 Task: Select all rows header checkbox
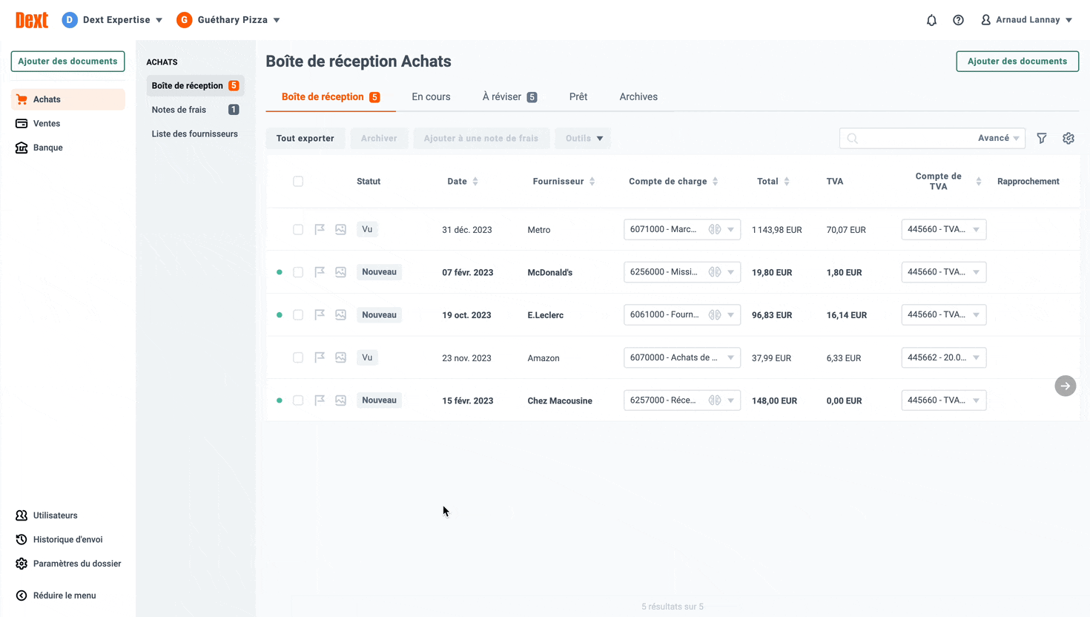pos(298,182)
